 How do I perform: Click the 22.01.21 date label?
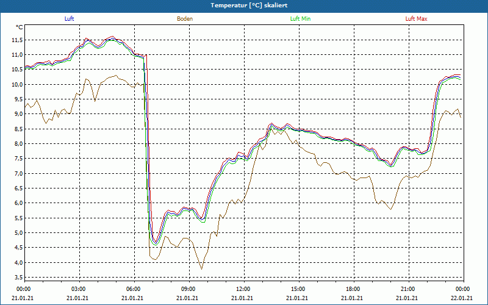click(x=462, y=298)
